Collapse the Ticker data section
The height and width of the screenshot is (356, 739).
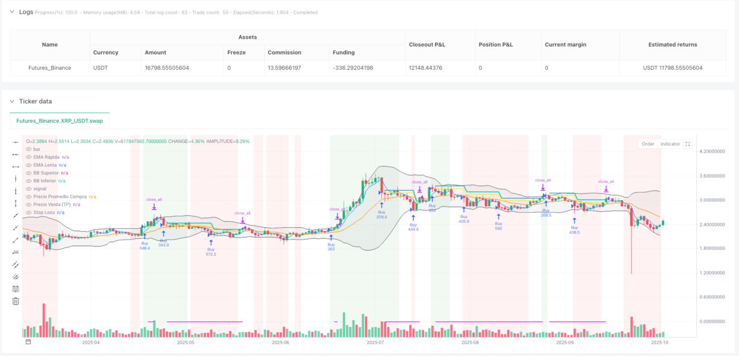pos(13,101)
